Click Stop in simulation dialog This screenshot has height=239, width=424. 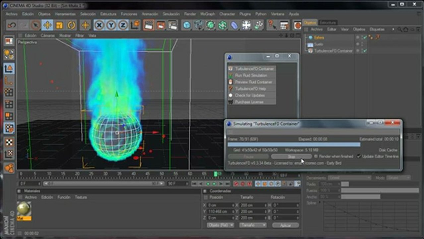tap(291, 156)
